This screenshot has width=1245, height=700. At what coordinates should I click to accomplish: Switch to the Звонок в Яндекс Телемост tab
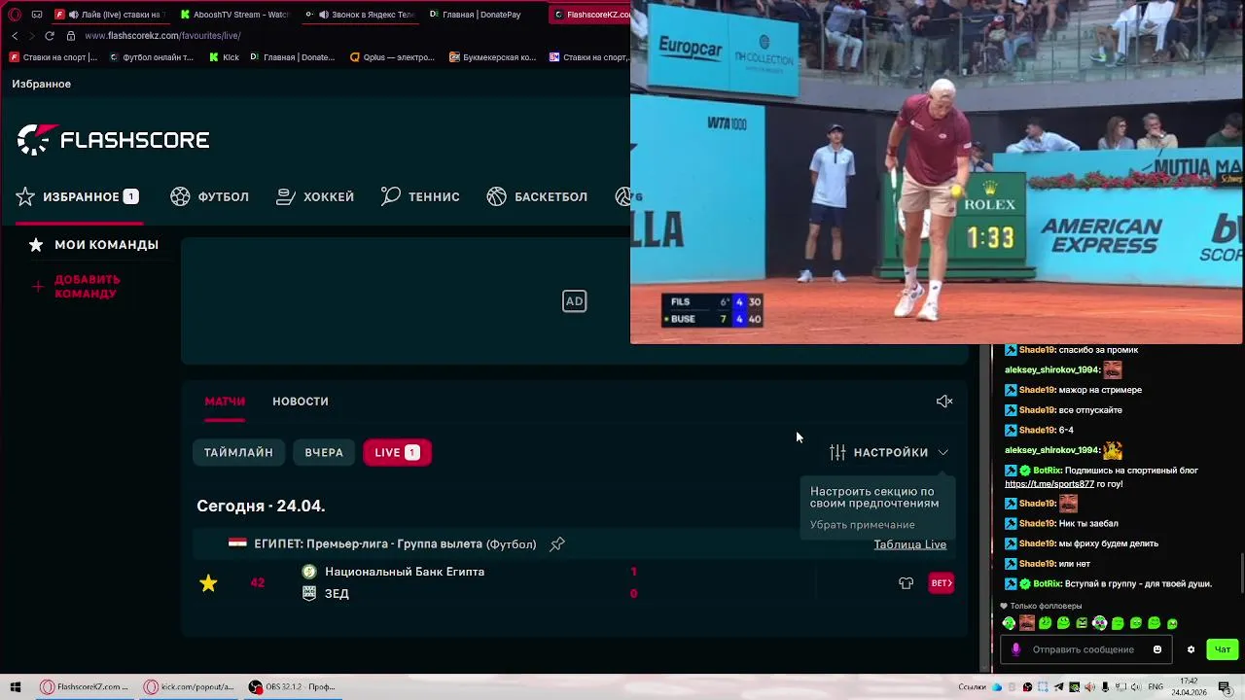tap(362, 15)
